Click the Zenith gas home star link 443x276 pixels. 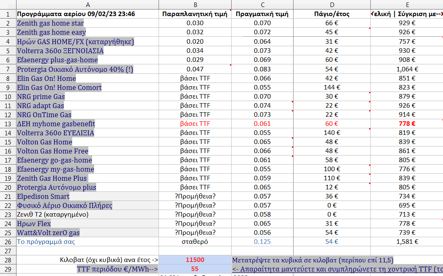click(50, 23)
